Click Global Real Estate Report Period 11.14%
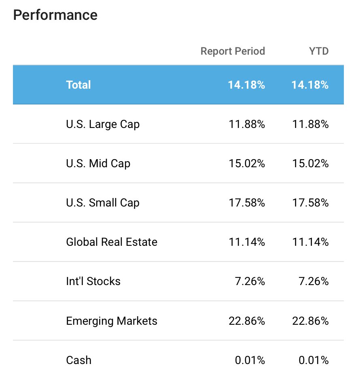Screen dimensions: 356x379 coord(247,242)
